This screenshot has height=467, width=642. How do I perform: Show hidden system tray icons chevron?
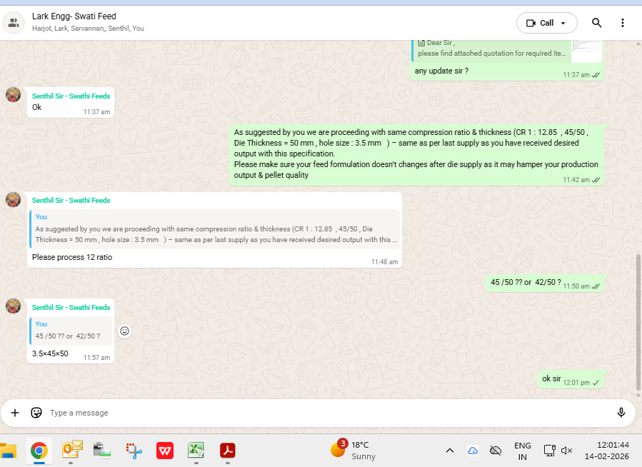pos(450,451)
